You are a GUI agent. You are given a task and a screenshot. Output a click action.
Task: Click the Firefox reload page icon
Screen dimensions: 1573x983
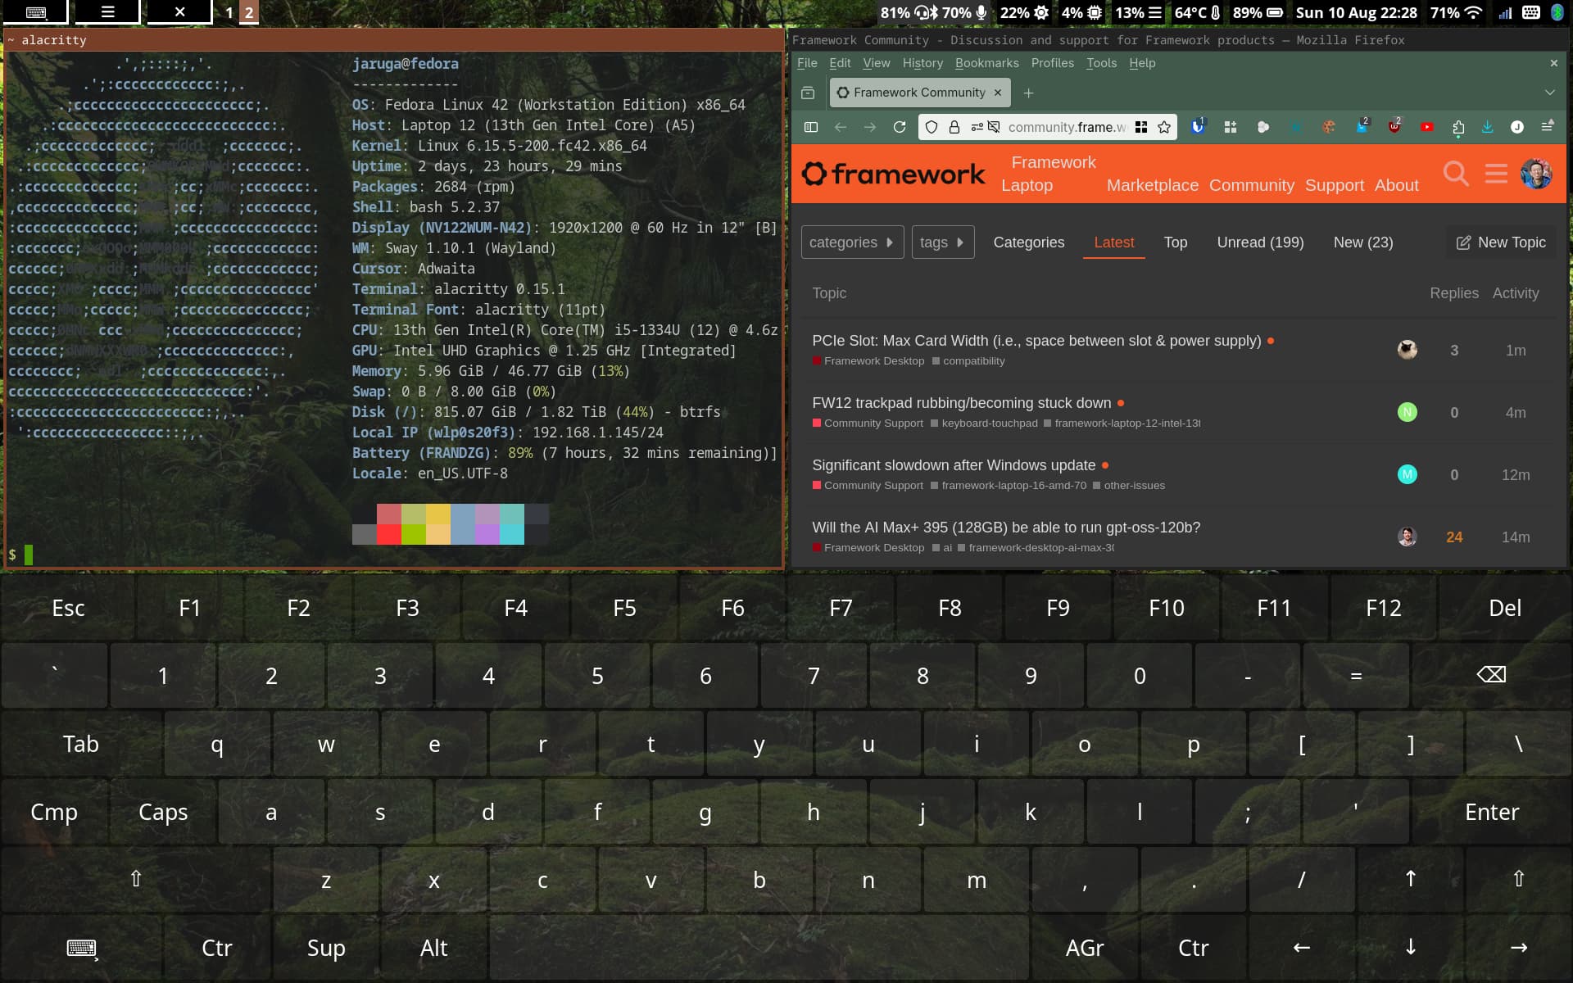[899, 127]
